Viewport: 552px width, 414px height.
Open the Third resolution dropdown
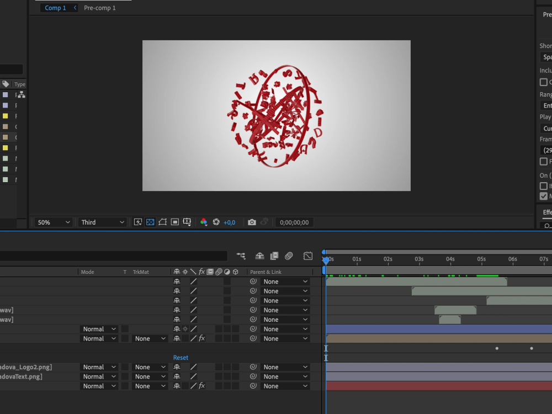[102, 222]
